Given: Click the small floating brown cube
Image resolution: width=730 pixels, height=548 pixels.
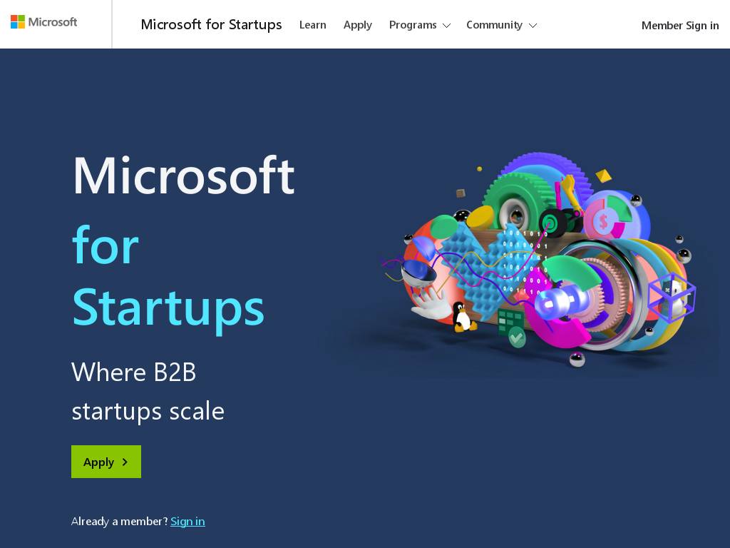Looking at the screenshot, I should coord(461,193).
